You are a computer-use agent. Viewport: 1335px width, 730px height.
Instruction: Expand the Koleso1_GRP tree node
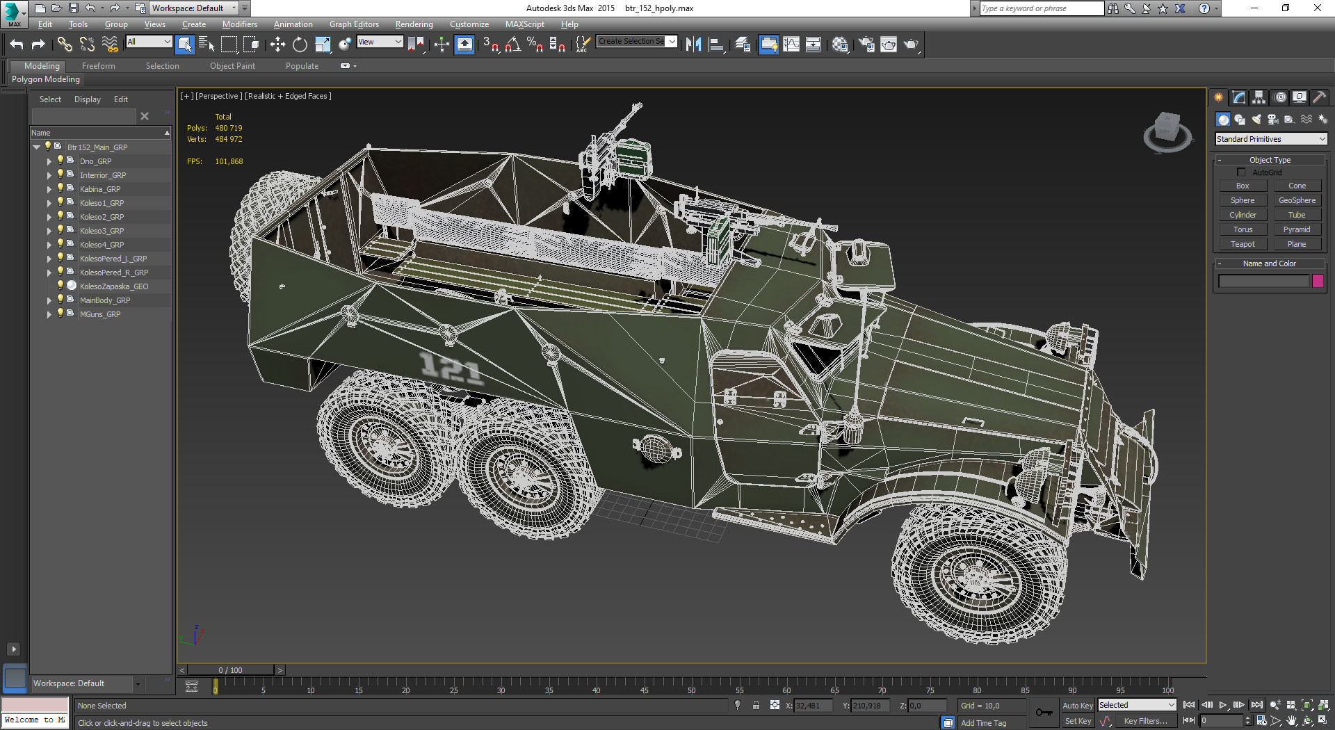pyautogui.click(x=49, y=203)
